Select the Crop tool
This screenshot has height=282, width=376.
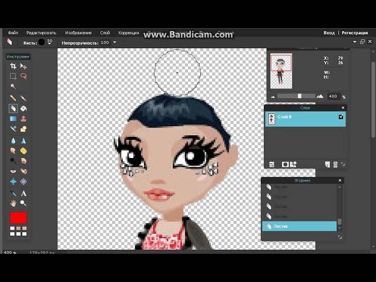tap(13, 66)
